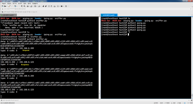Screen dimensions: 193x104
Task: Click the Script record toolbar icon
Action: tap(58, 6)
